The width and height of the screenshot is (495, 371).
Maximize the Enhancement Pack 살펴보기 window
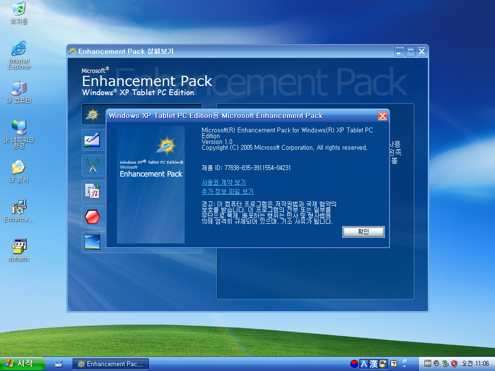410,51
